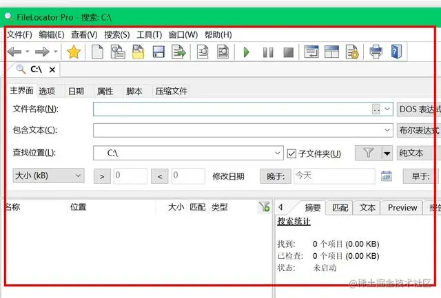
Task: Go back with the left arrow icon
Action: (x=14, y=52)
